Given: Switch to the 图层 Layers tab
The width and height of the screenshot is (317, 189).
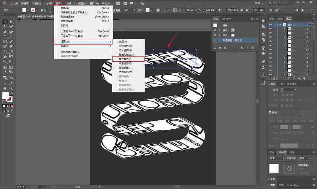Looking at the screenshot, I should coord(288,19).
